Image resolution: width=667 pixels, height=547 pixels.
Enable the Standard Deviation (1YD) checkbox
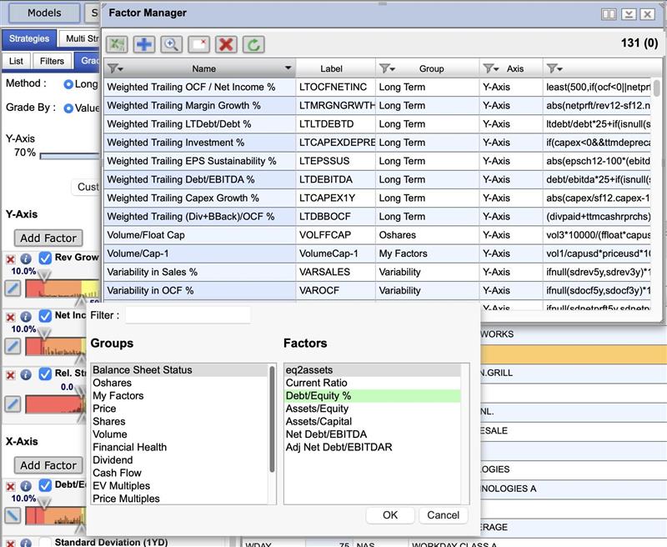click(46, 543)
